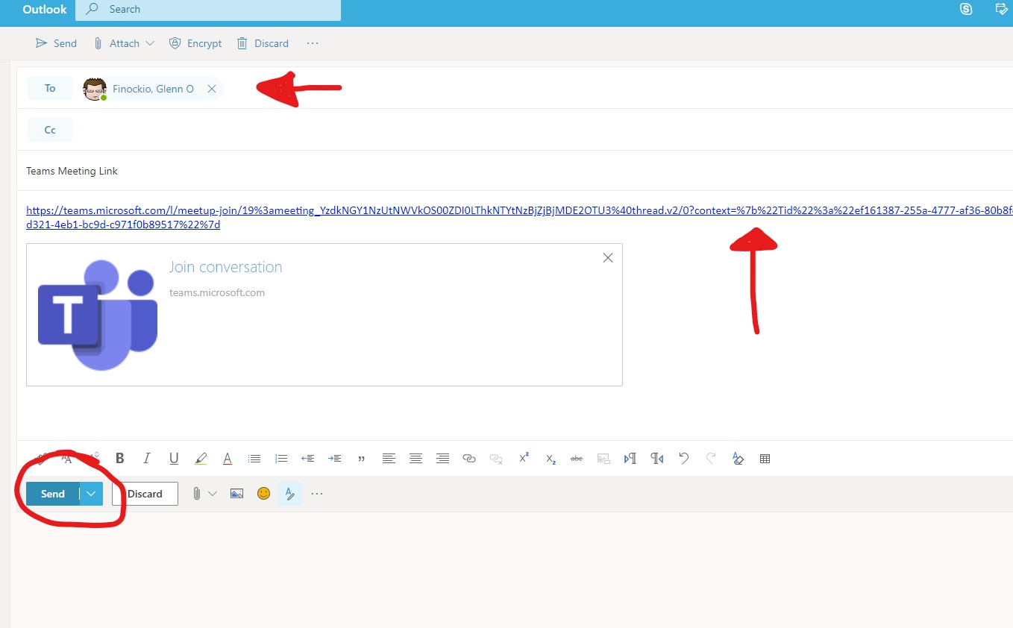The image size is (1013, 628).
Task: Expand the Send options dropdown arrow
Action: click(x=92, y=494)
